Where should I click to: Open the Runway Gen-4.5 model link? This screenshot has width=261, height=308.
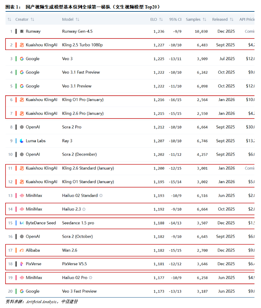click(77, 31)
